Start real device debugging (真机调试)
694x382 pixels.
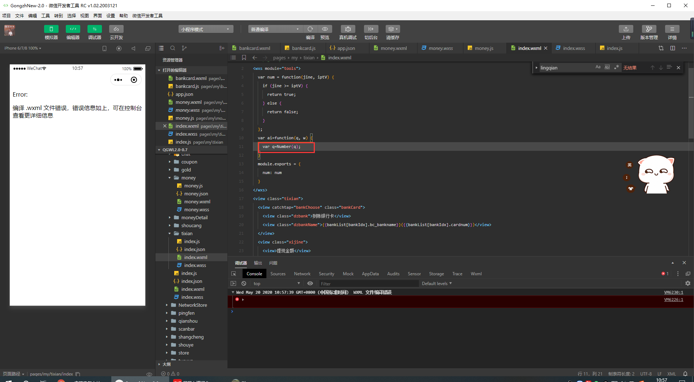(348, 29)
